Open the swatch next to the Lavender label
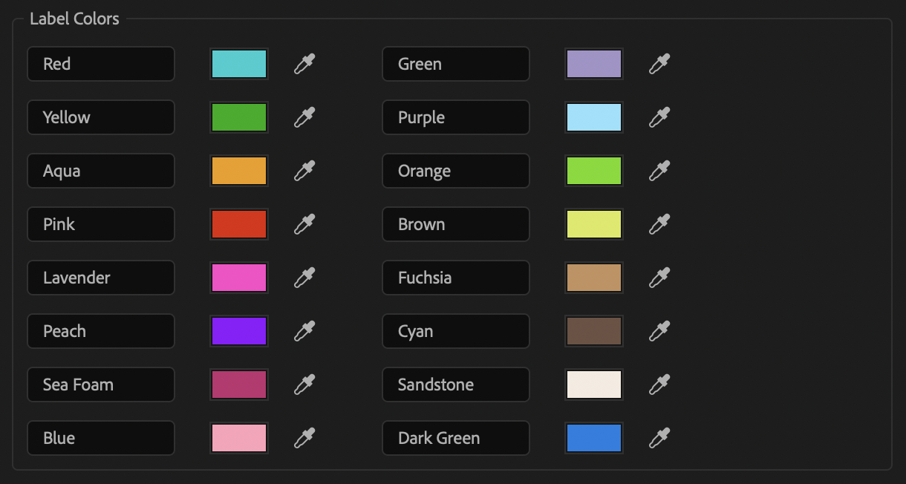 tap(238, 278)
